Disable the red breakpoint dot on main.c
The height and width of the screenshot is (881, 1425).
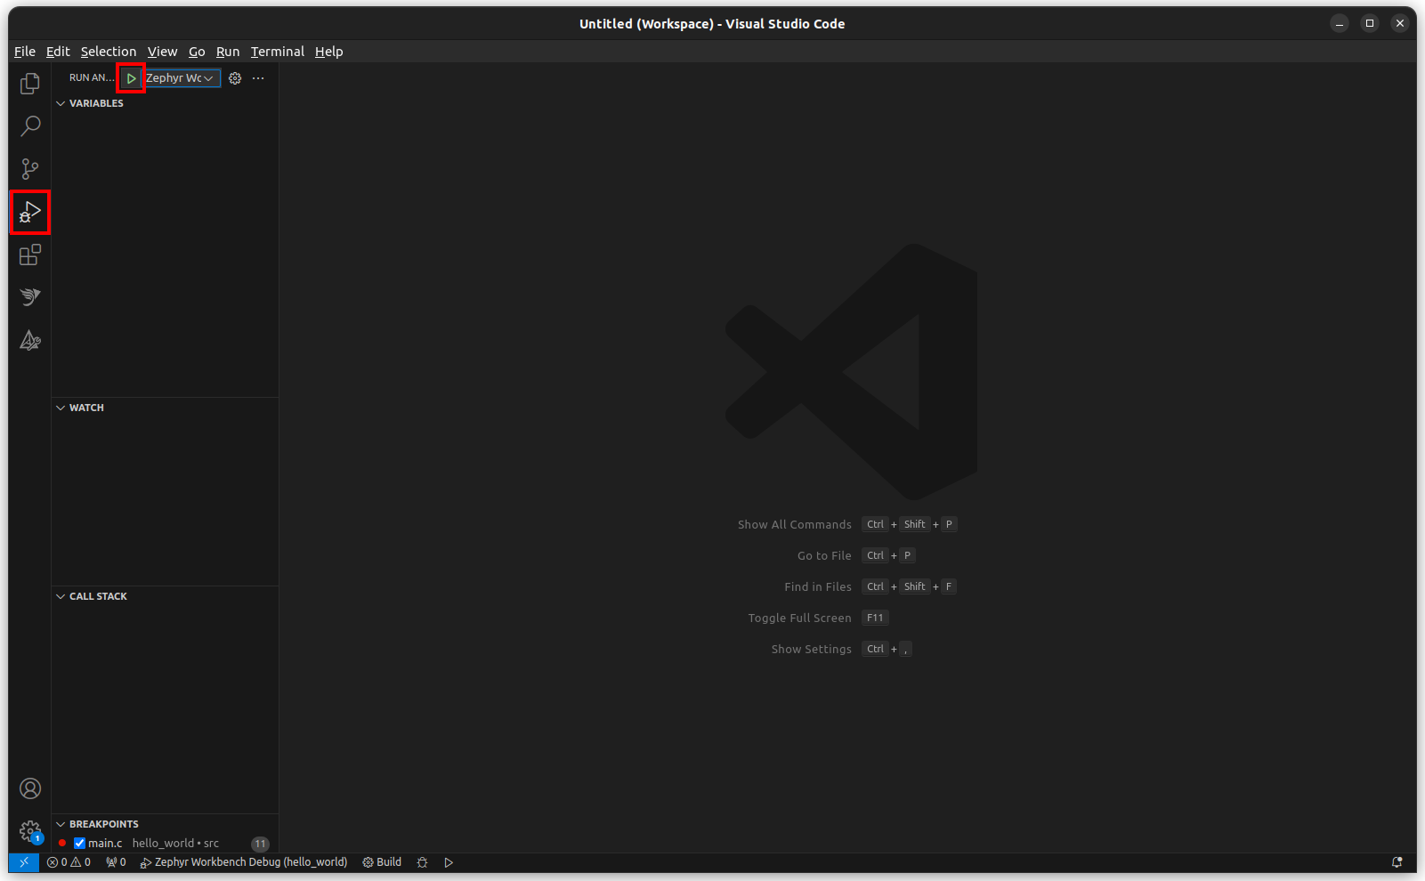click(61, 843)
